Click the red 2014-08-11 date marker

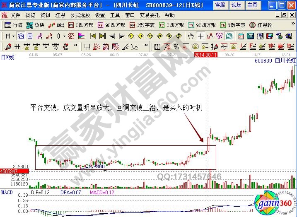pos(206,54)
